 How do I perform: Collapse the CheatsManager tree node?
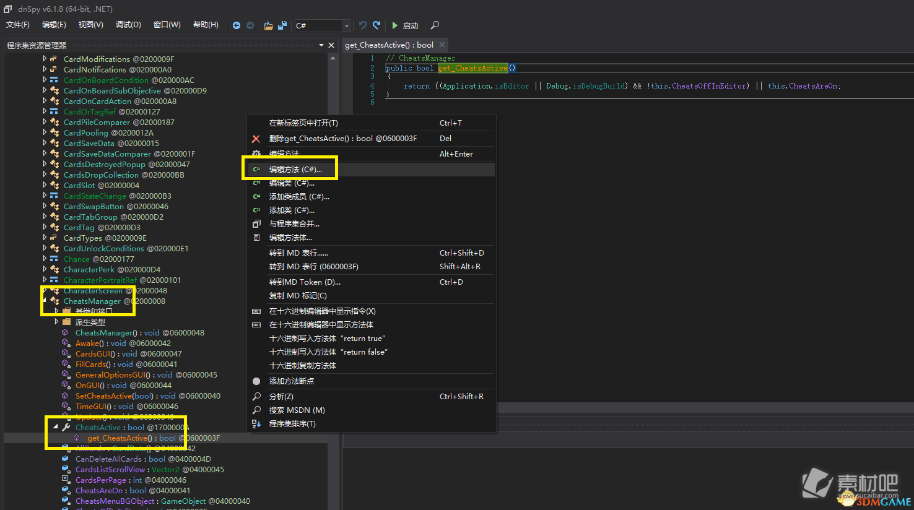pyautogui.click(x=45, y=301)
